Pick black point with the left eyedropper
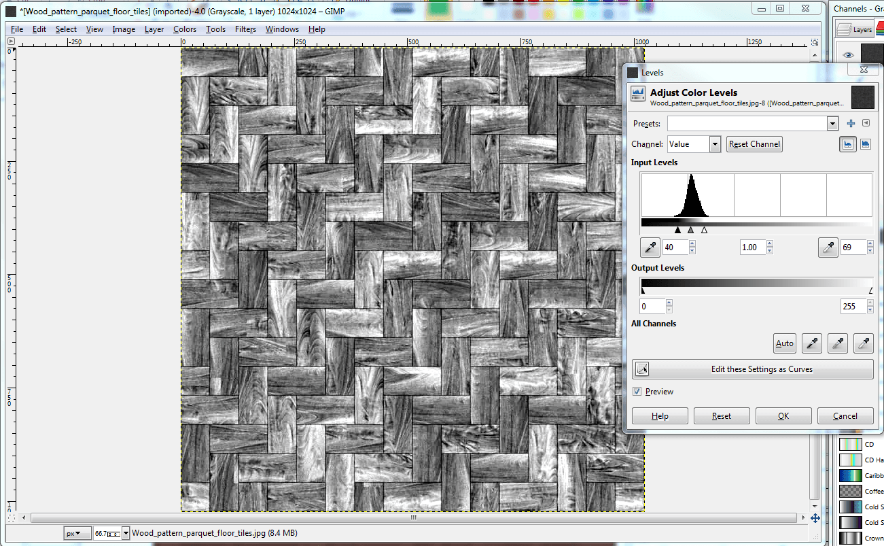884x546 pixels. click(x=650, y=248)
